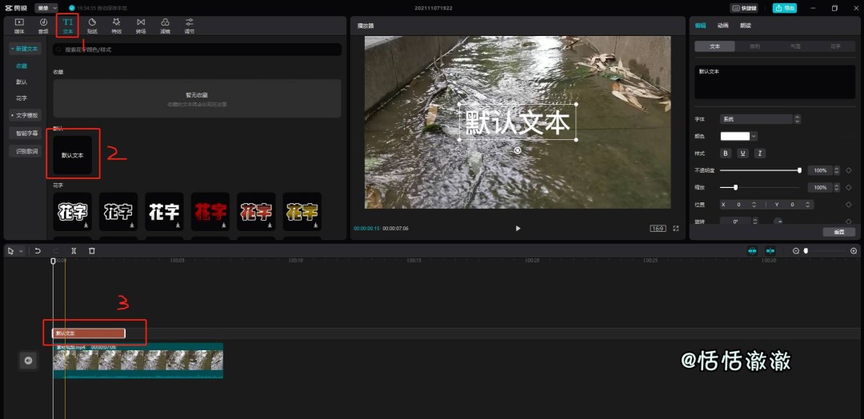Toggle underline U text style
Viewport: 864px width, 419px height.
[742, 153]
